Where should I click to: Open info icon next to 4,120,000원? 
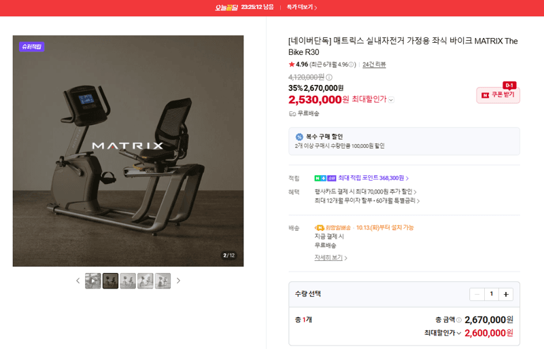[329, 77]
